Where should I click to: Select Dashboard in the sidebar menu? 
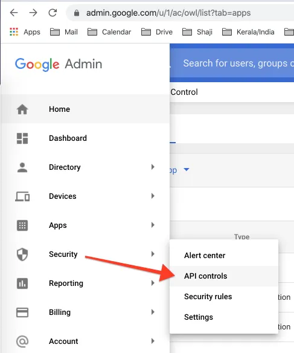85,138
